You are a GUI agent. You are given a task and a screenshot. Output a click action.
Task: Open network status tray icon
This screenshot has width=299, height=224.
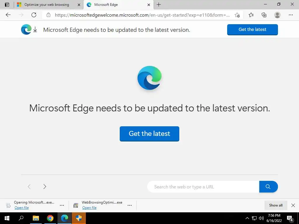point(254,218)
